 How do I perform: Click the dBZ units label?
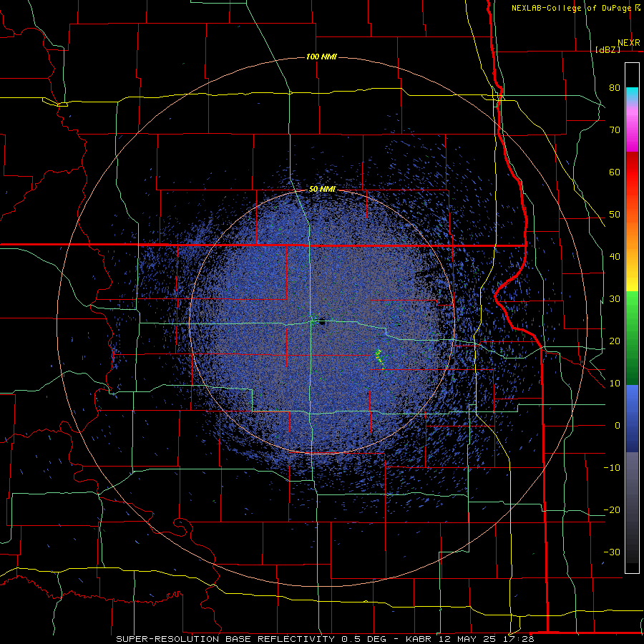click(608, 49)
